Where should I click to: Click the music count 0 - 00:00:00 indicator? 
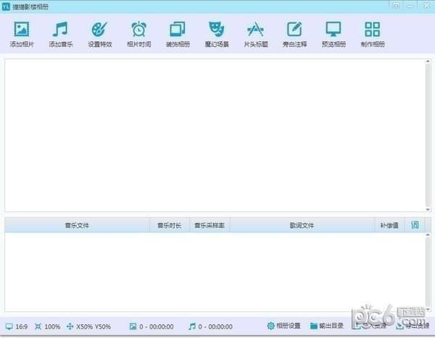[210, 326]
